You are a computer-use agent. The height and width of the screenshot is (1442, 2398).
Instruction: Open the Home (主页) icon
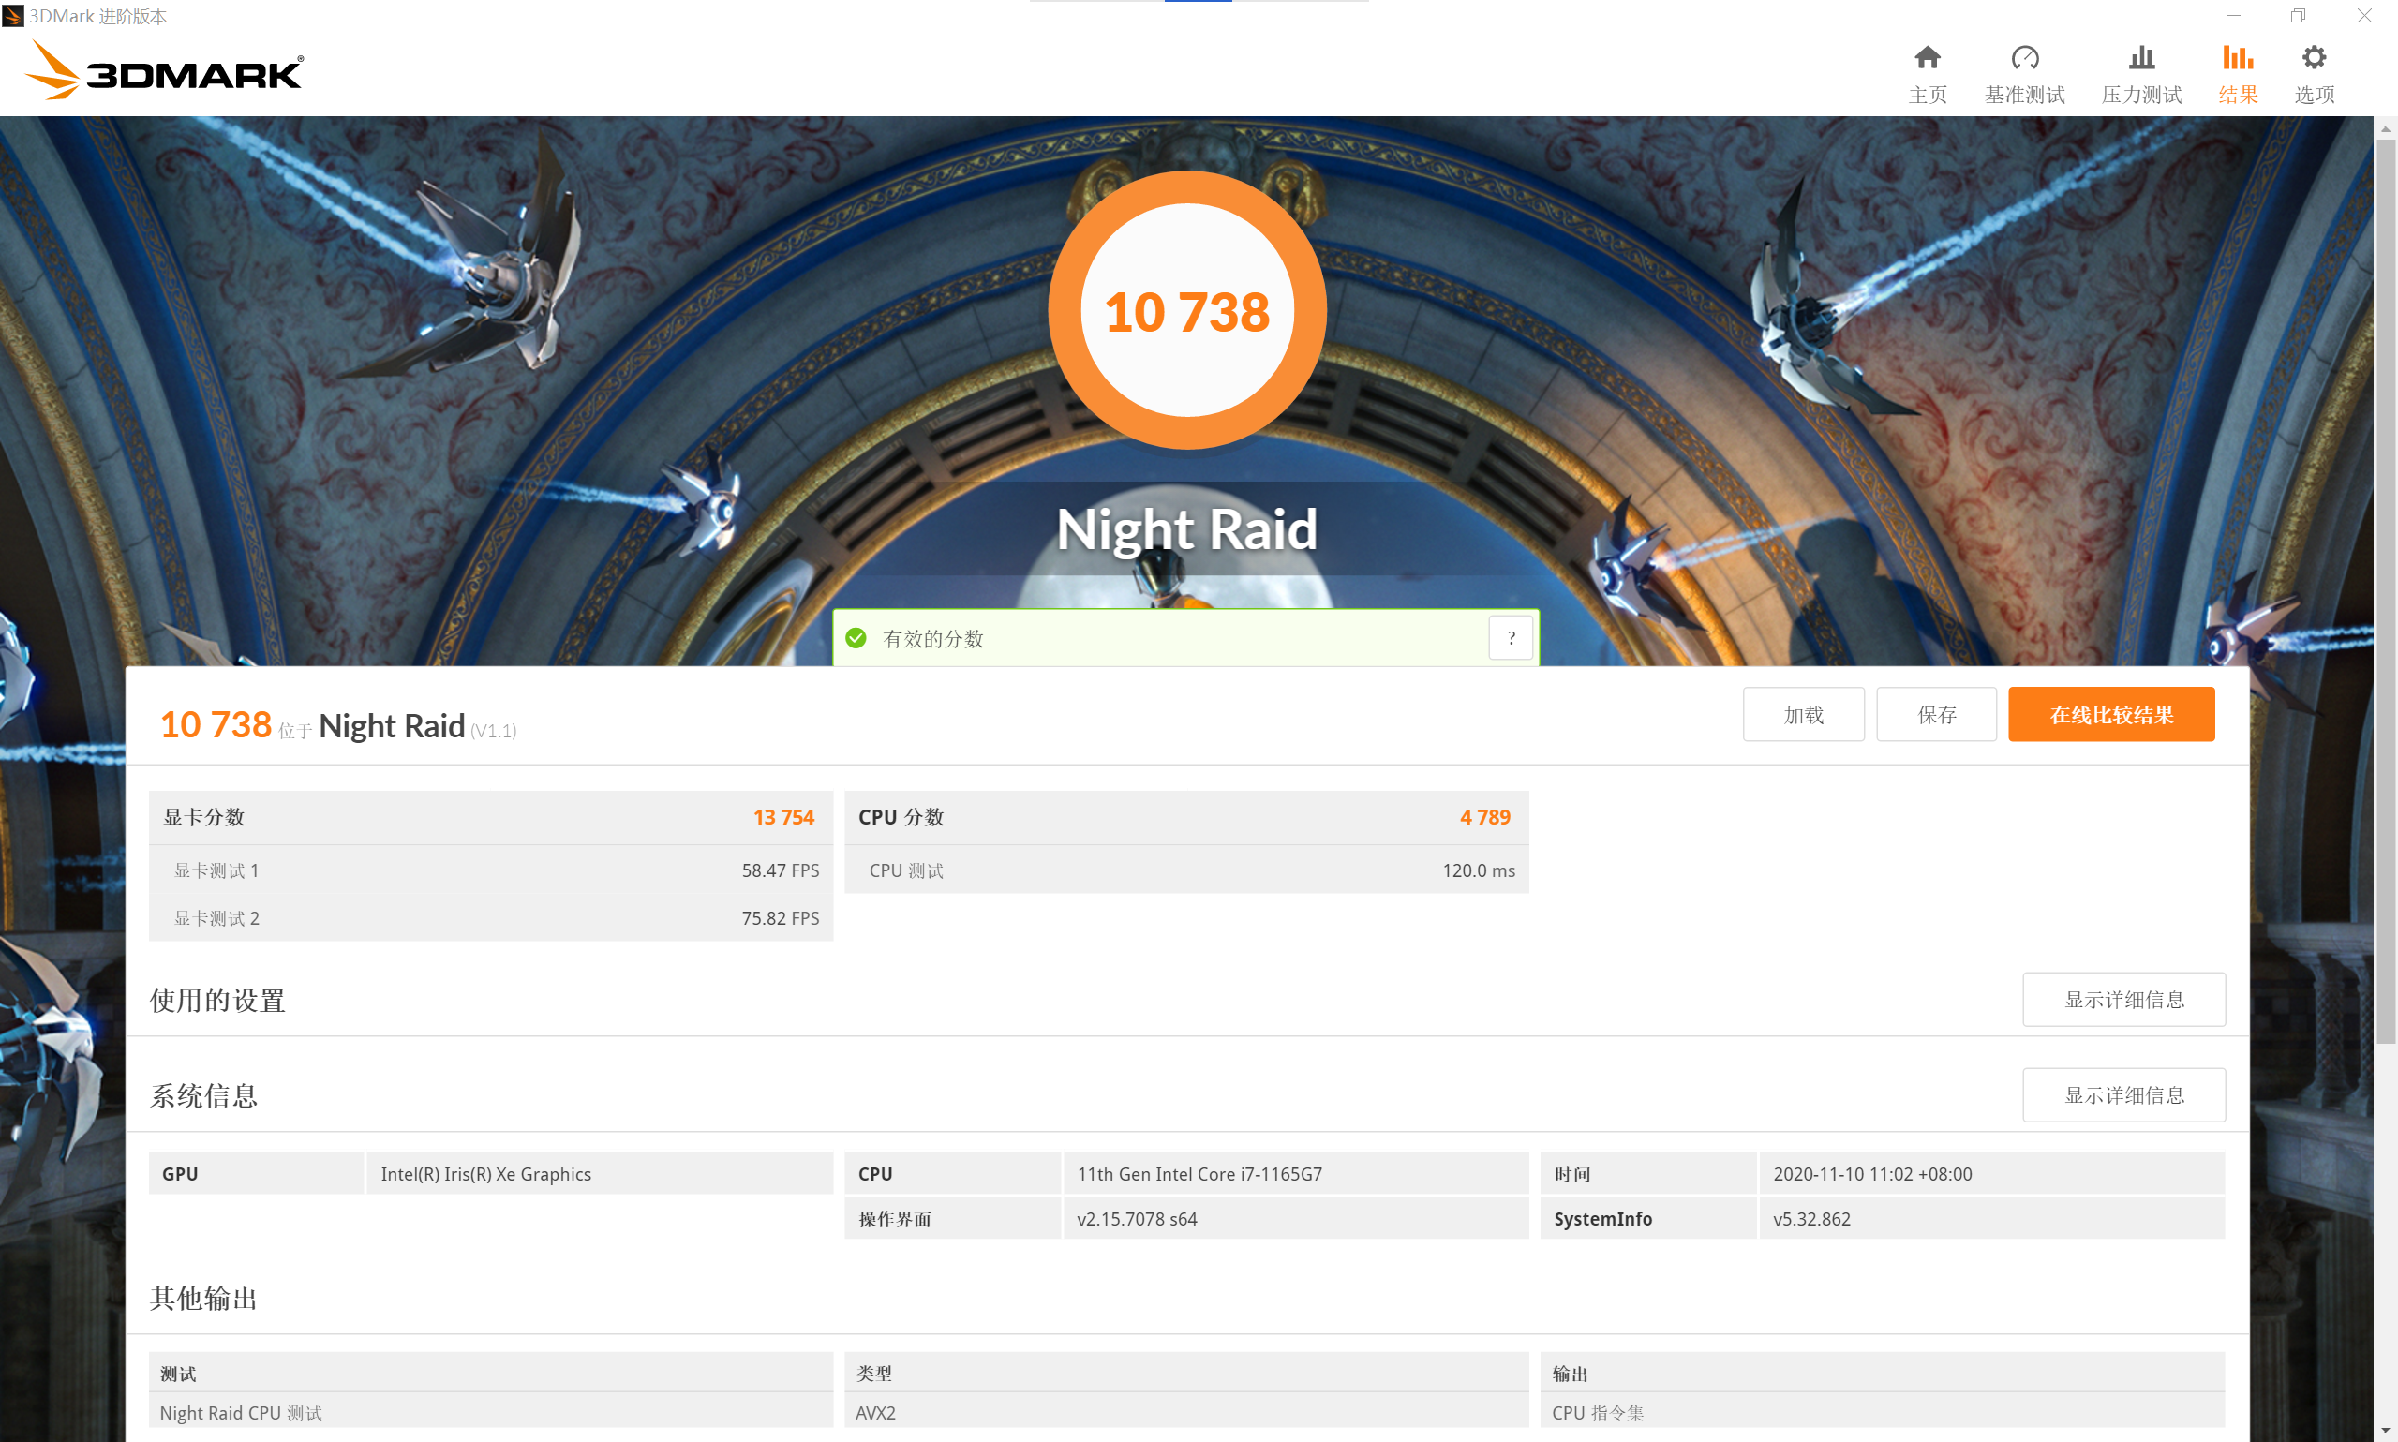point(1927,58)
